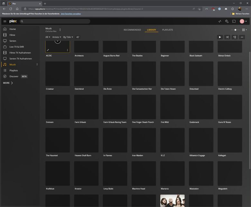Image resolution: width=251 pixels, height=207 pixels.
Task: Click the Crowbar artist thumbnail
Action: 58,74
